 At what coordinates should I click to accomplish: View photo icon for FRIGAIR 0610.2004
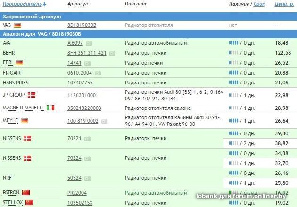click(x=98, y=73)
